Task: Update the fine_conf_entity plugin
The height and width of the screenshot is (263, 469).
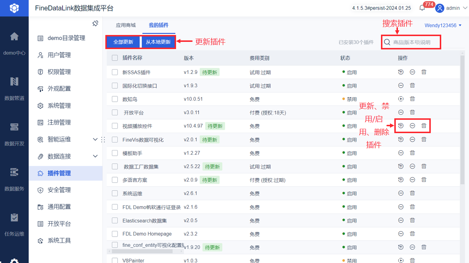Action: point(401,247)
